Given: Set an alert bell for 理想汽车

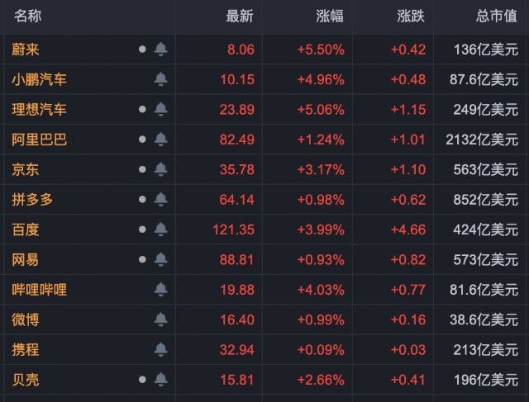Looking at the screenshot, I should [x=161, y=109].
